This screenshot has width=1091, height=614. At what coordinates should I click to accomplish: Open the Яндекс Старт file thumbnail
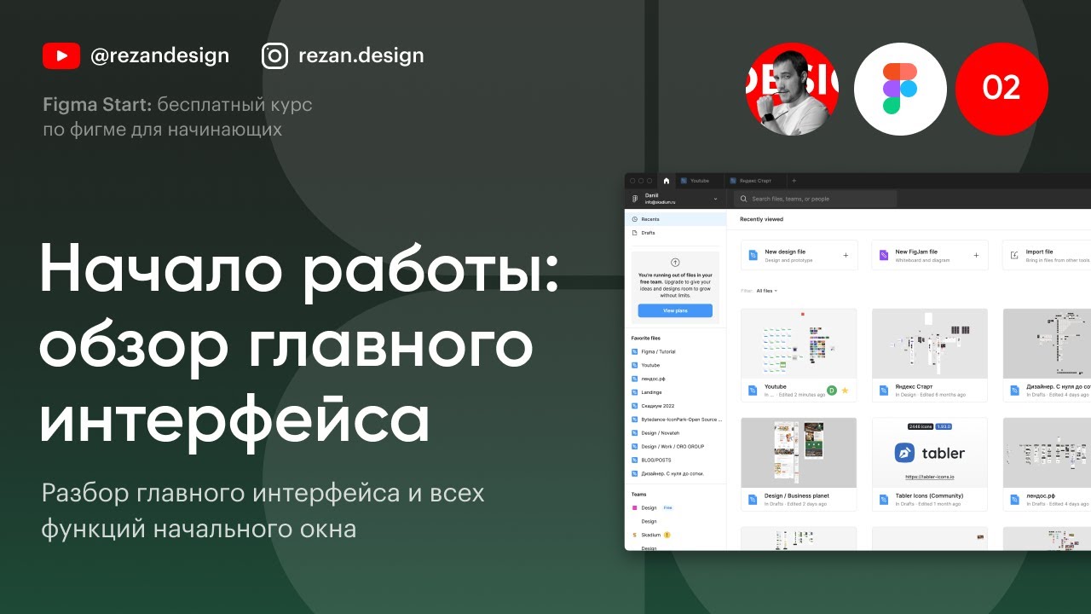click(x=930, y=344)
